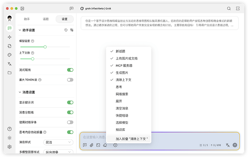Click the help icon beside 最大 TOKEN 数

tap(40, 80)
